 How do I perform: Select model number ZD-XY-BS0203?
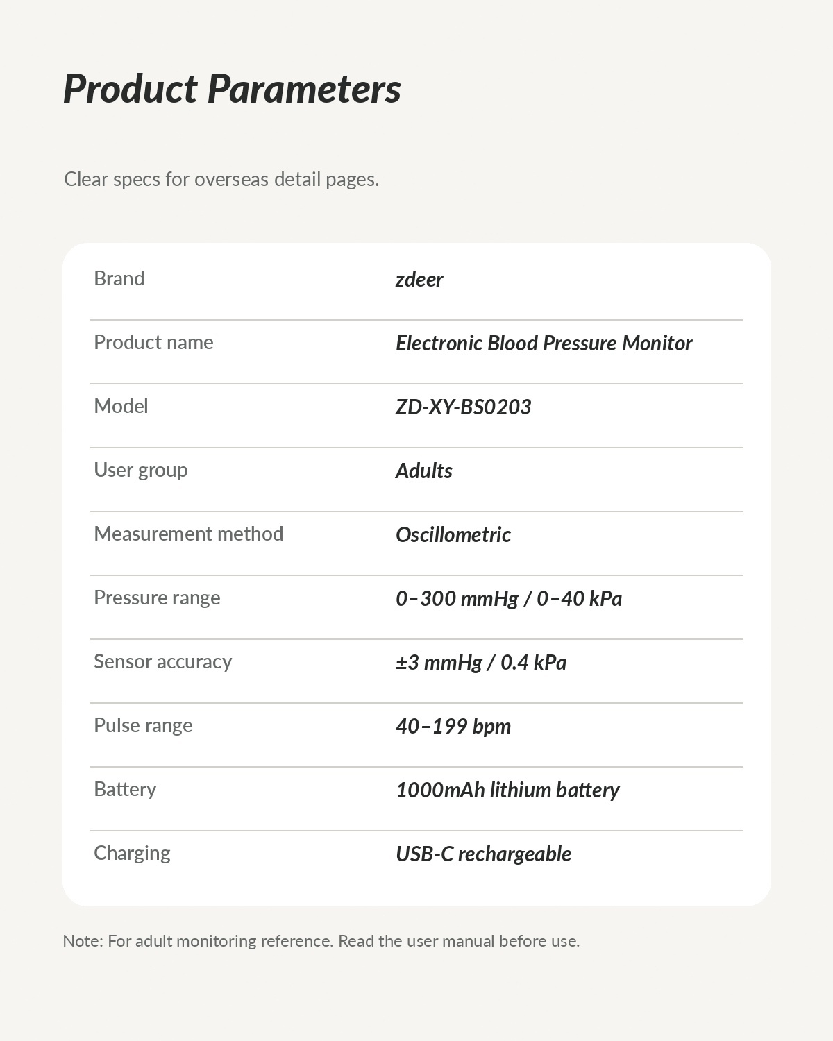pos(464,407)
